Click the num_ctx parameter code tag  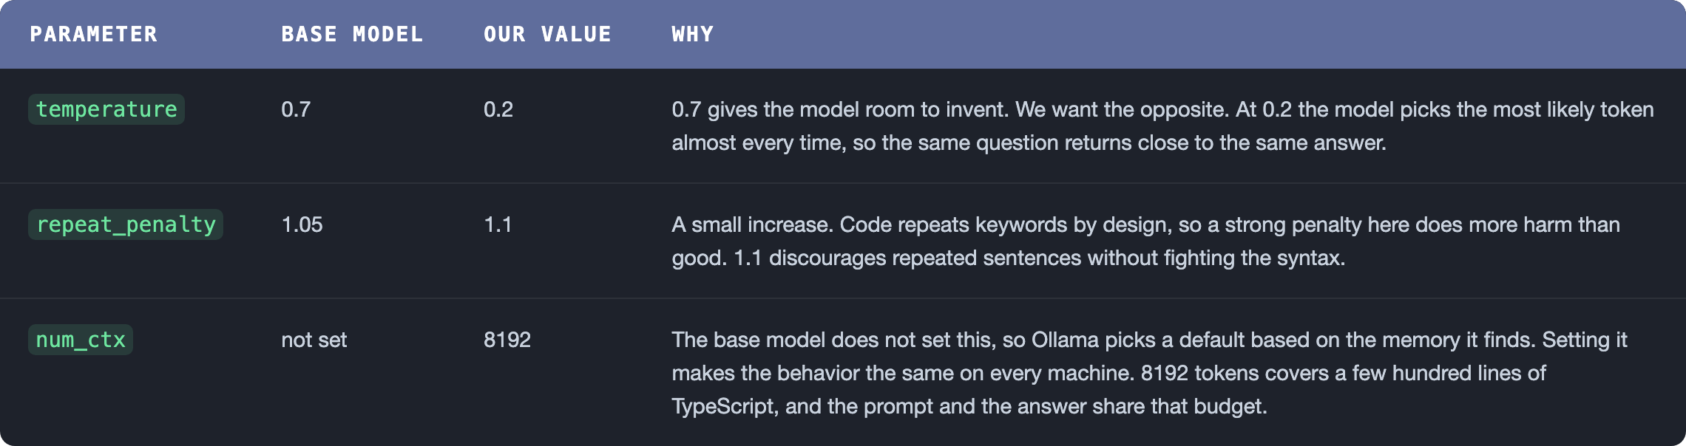81,340
